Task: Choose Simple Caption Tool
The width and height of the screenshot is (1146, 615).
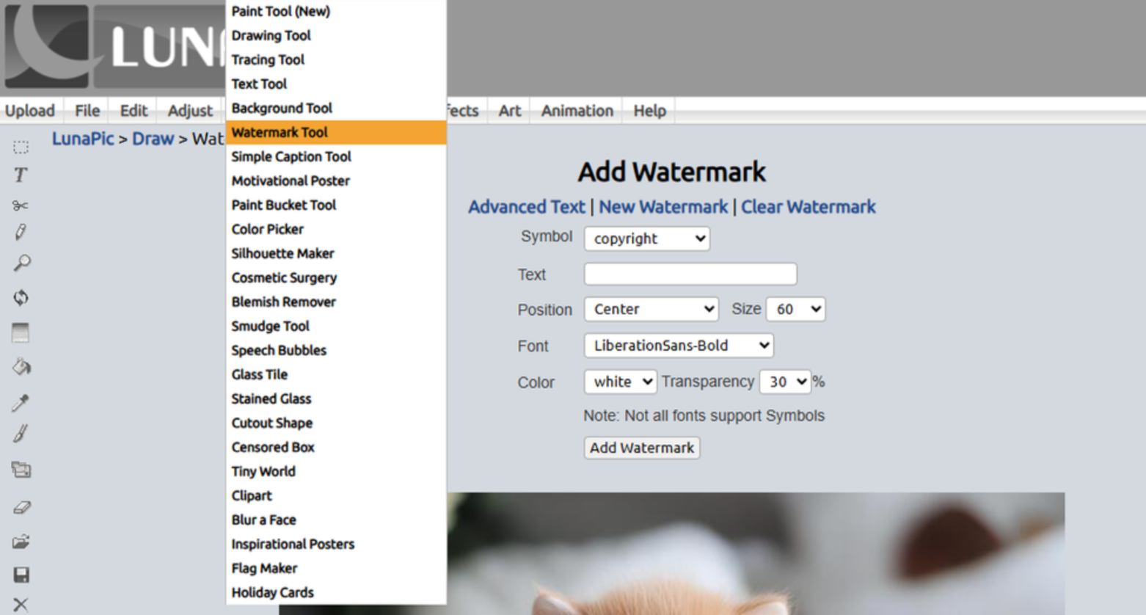Action: coord(336,157)
